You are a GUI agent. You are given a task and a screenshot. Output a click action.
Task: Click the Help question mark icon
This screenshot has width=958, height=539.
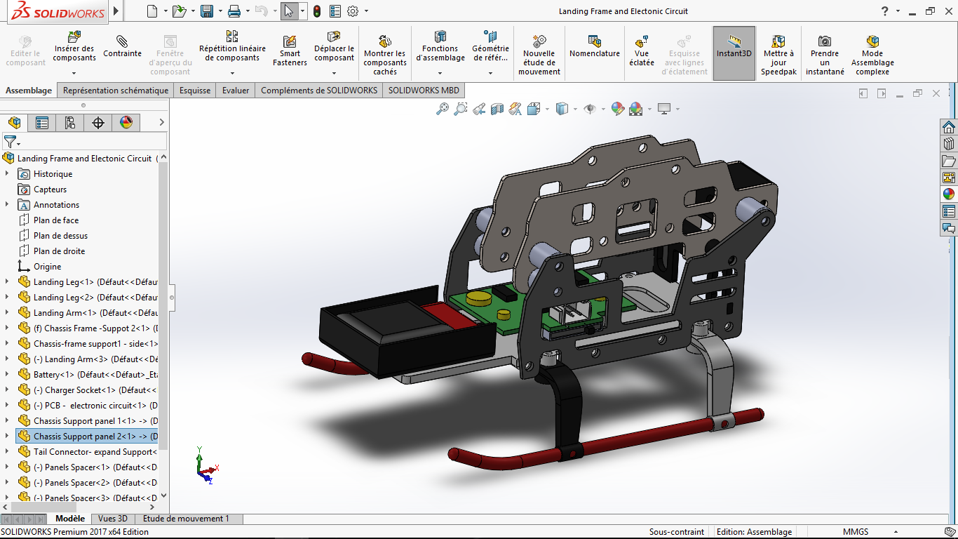(885, 11)
